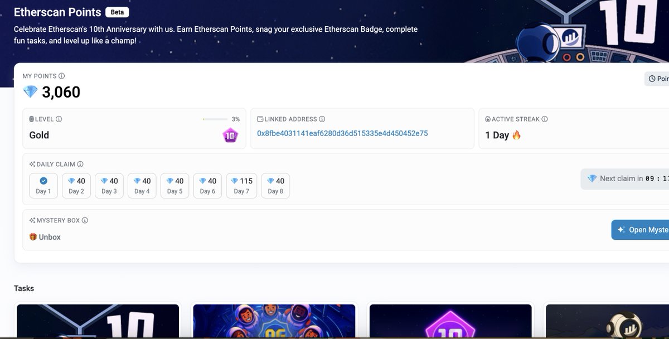Image resolution: width=669 pixels, height=339 pixels.
Task: Open the astronaut helmet task card
Action: point(607,321)
